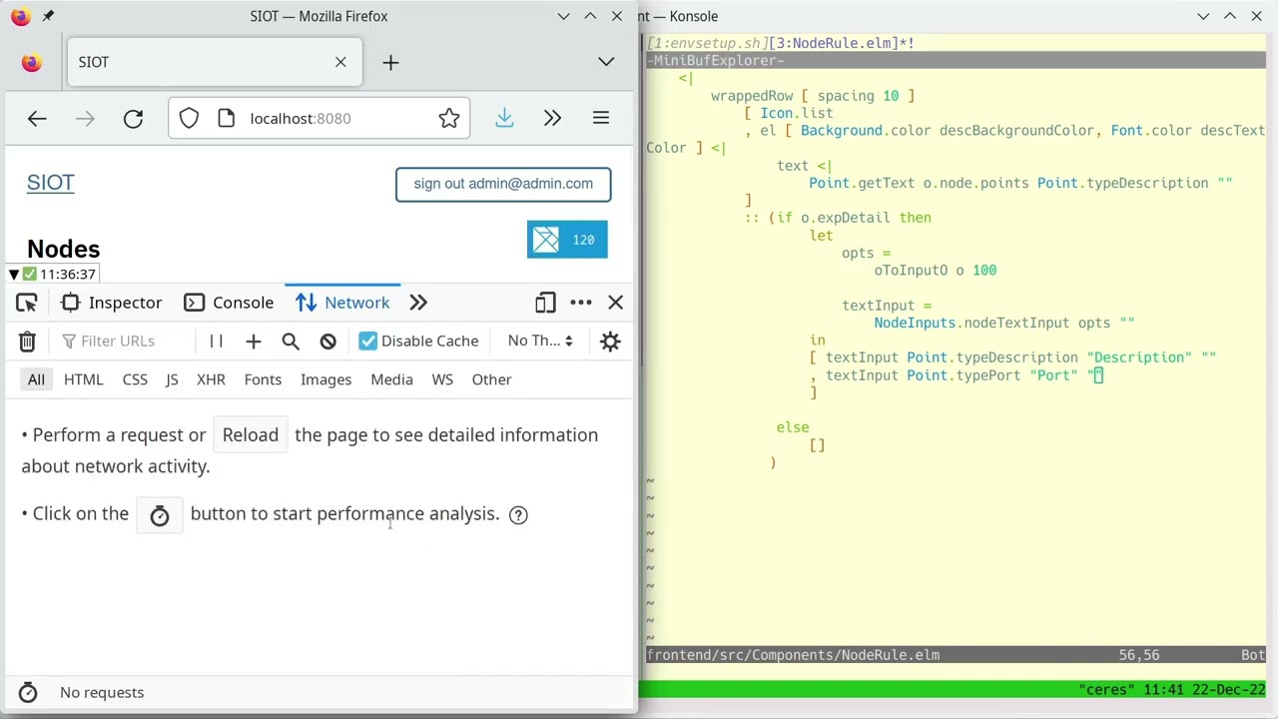Select the Network tab in DevTools

tap(342, 303)
